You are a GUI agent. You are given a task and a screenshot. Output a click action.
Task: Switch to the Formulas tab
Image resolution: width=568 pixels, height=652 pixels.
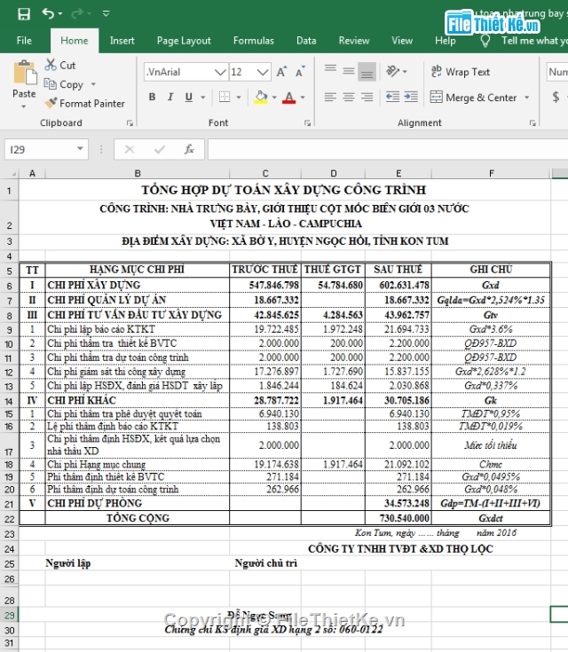[254, 41]
